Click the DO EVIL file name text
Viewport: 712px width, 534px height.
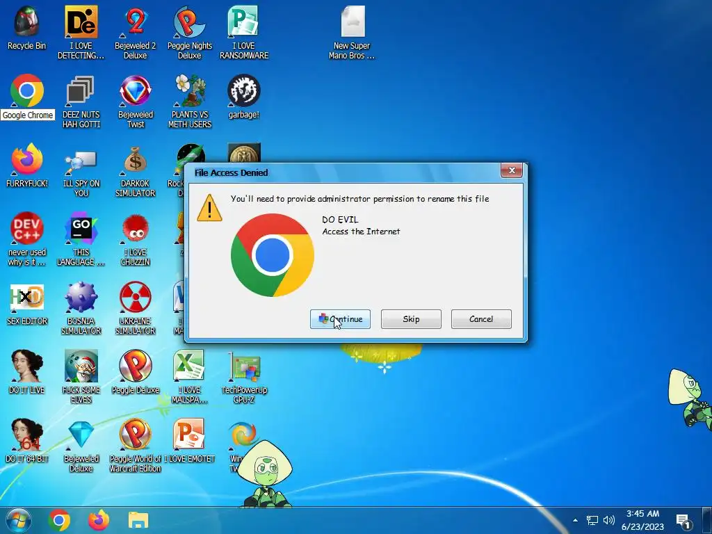click(340, 220)
